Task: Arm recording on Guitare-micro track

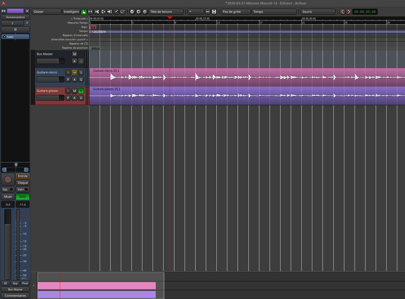Action: coord(68,73)
